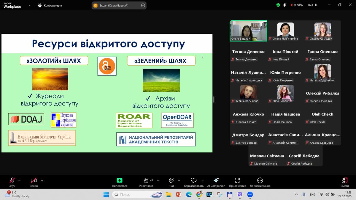Open the Вид (View) layout menu
Image resolution: width=356 pixels, height=200 pixels.
click(313, 5)
